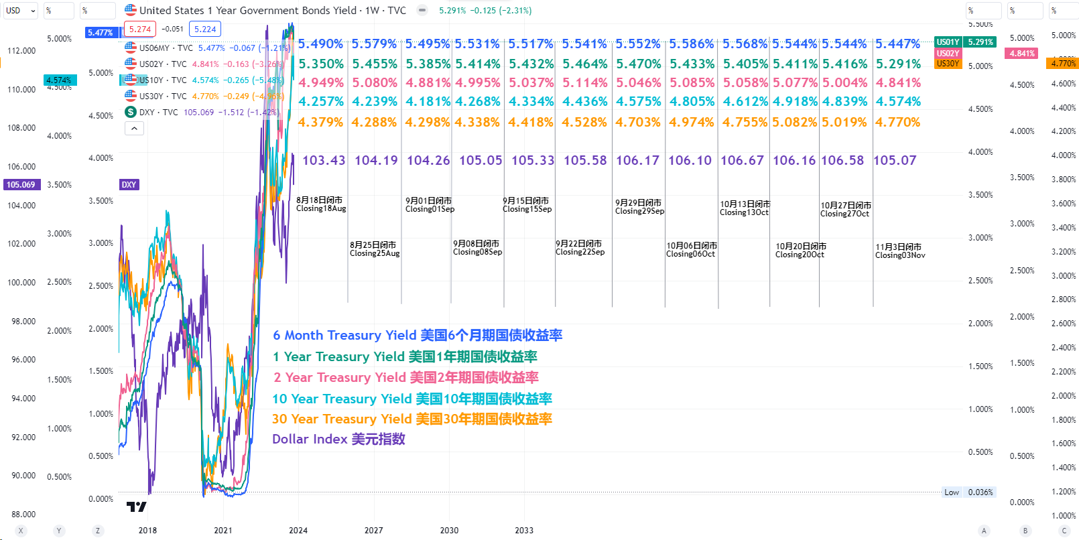Select the 1 Year Treasury Yield text label
Viewport: 1079px width, 540px height.
(405, 356)
